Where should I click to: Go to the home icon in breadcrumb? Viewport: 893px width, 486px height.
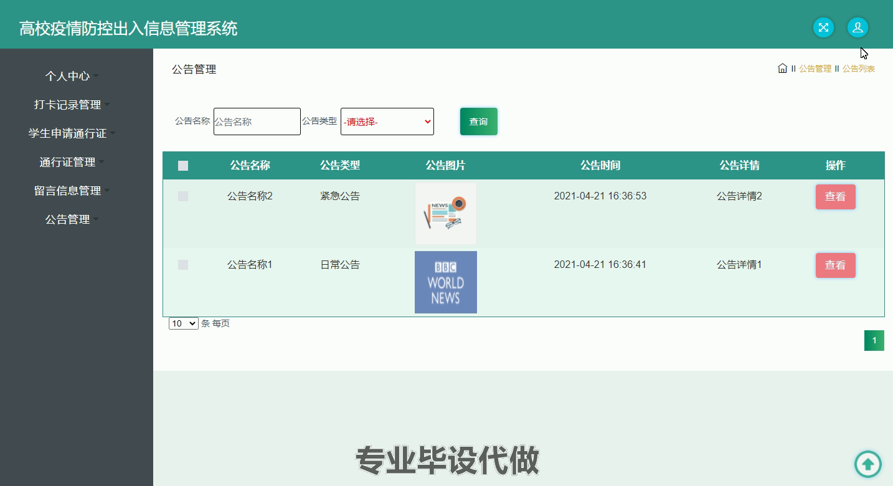(x=782, y=69)
